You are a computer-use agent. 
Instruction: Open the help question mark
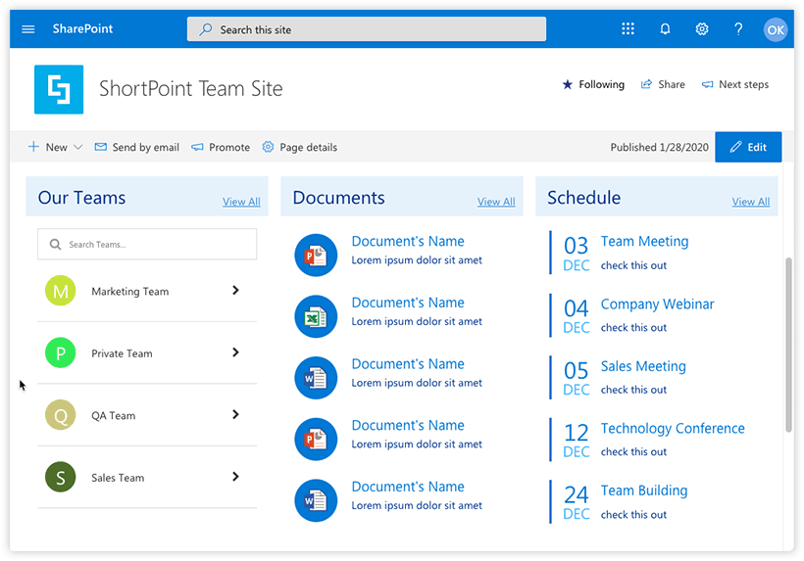tap(738, 28)
